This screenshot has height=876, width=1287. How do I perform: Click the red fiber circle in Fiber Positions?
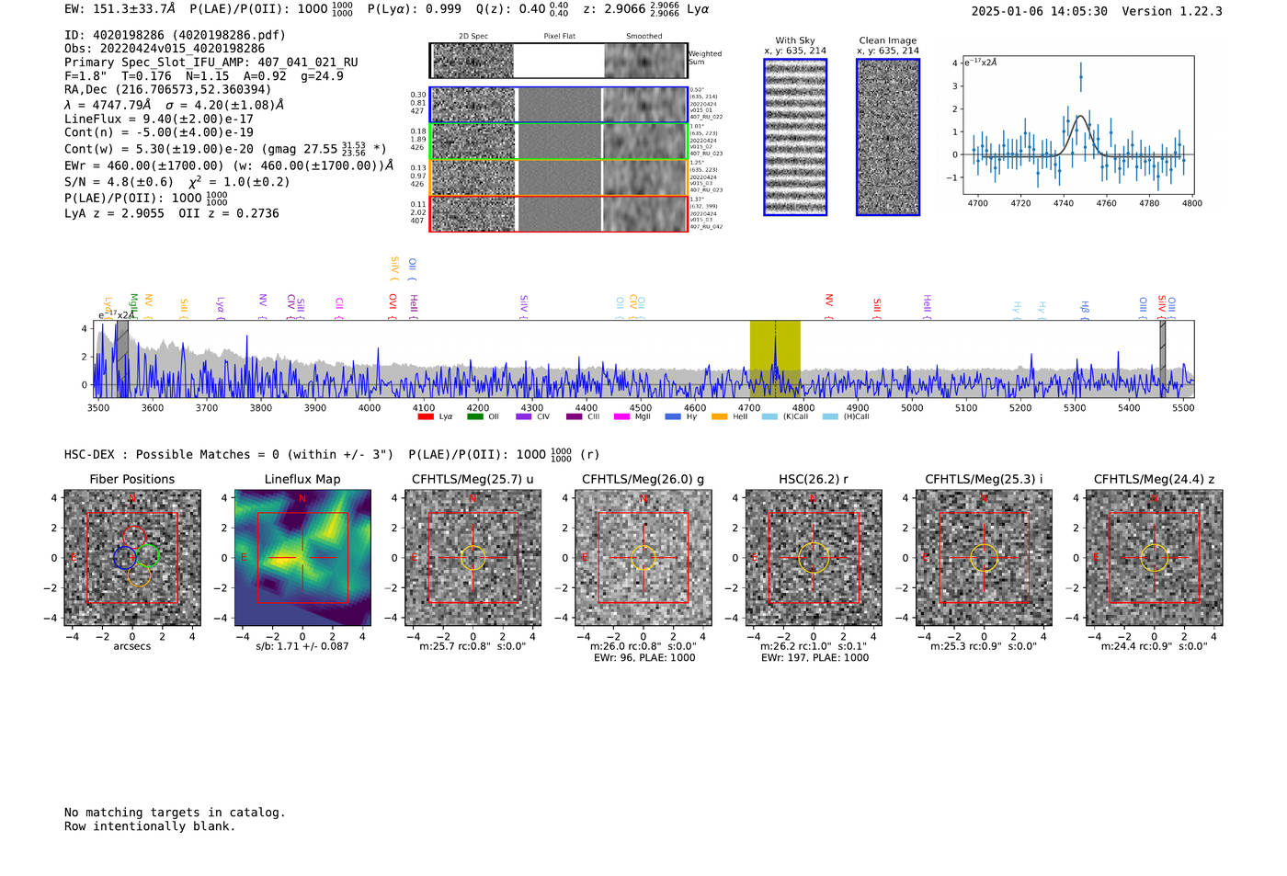pyautogui.click(x=134, y=537)
